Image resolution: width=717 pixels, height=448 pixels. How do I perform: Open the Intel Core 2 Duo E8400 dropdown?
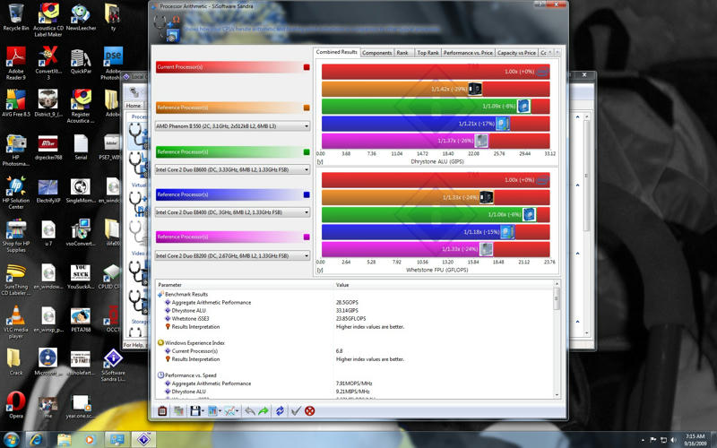point(232,212)
